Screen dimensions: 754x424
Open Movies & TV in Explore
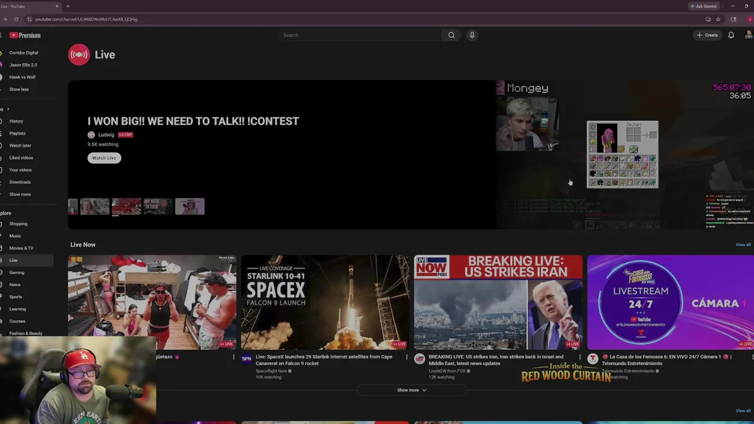click(21, 248)
